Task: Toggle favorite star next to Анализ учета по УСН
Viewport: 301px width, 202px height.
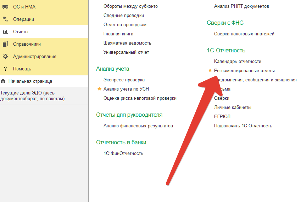Action: click(x=99, y=89)
